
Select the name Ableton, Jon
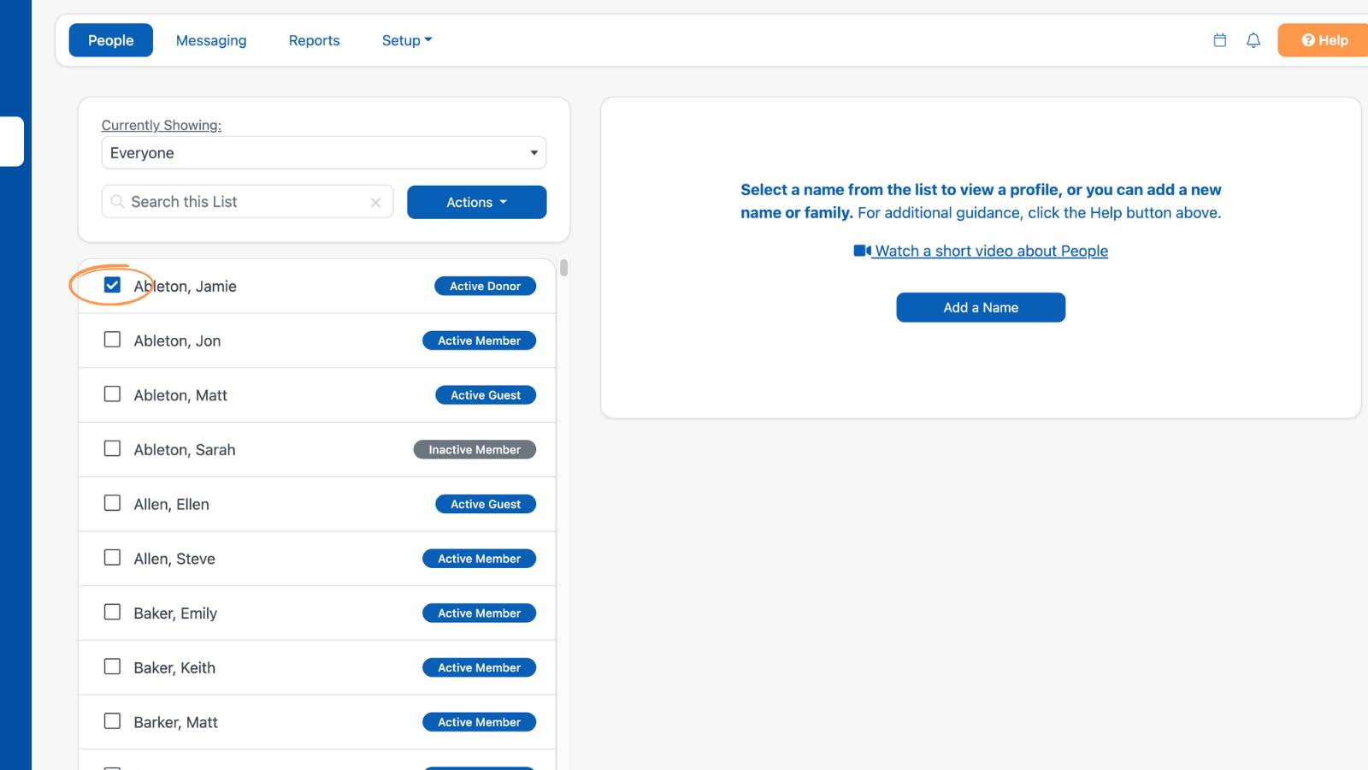(x=177, y=341)
